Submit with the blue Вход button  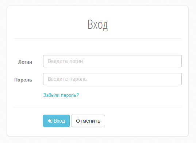[56, 121]
